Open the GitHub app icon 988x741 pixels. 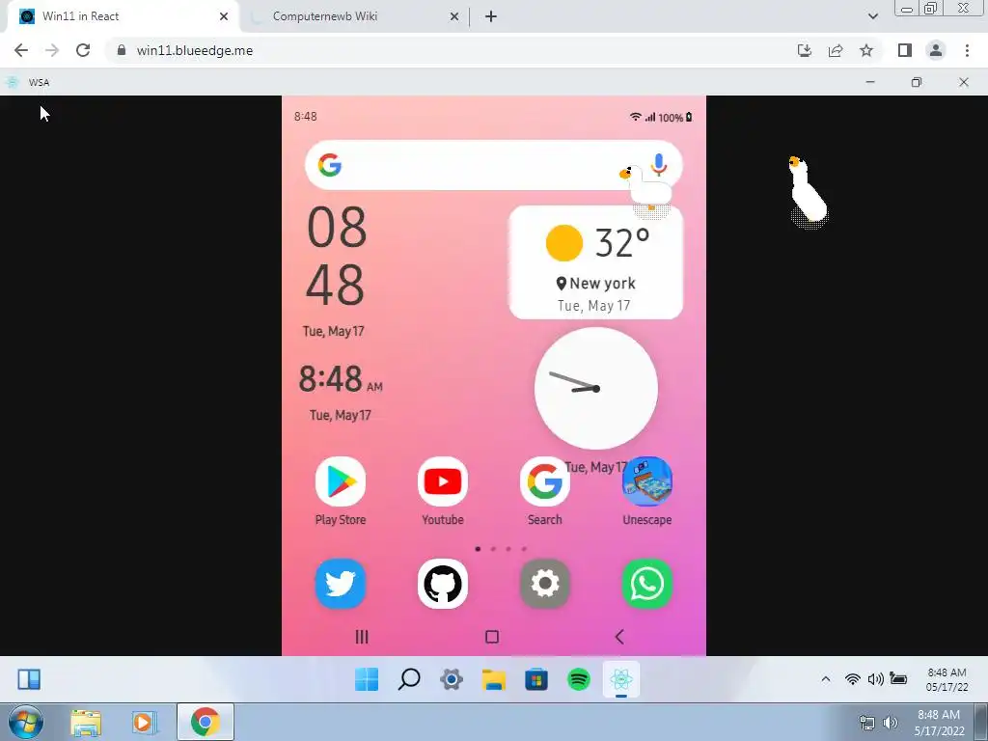pyautogui.click(x=442, y=584)
